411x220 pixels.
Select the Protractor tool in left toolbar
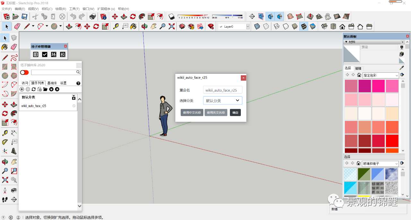5,142
